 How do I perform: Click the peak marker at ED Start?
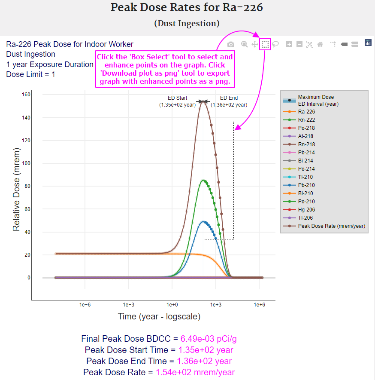(203, 101)
